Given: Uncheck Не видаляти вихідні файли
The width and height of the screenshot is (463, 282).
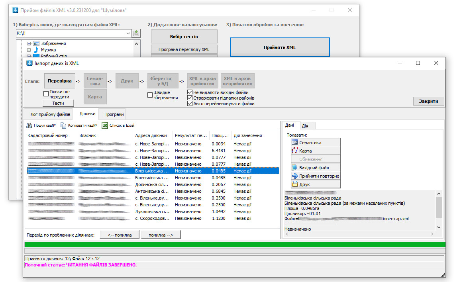Looking at the screenshot, I should pos(190,92).
